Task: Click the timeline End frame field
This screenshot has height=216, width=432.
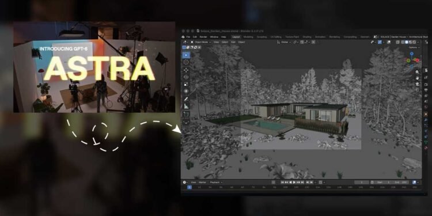Action: (x=401, y=182)
